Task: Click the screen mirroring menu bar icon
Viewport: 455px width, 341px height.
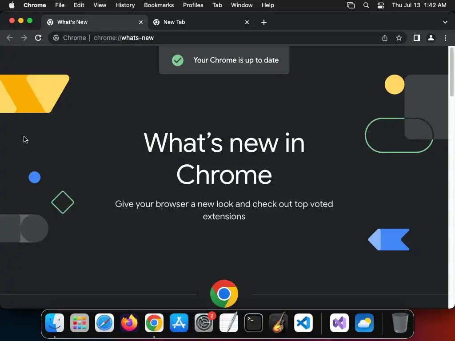Action: (x=351, y=5)
